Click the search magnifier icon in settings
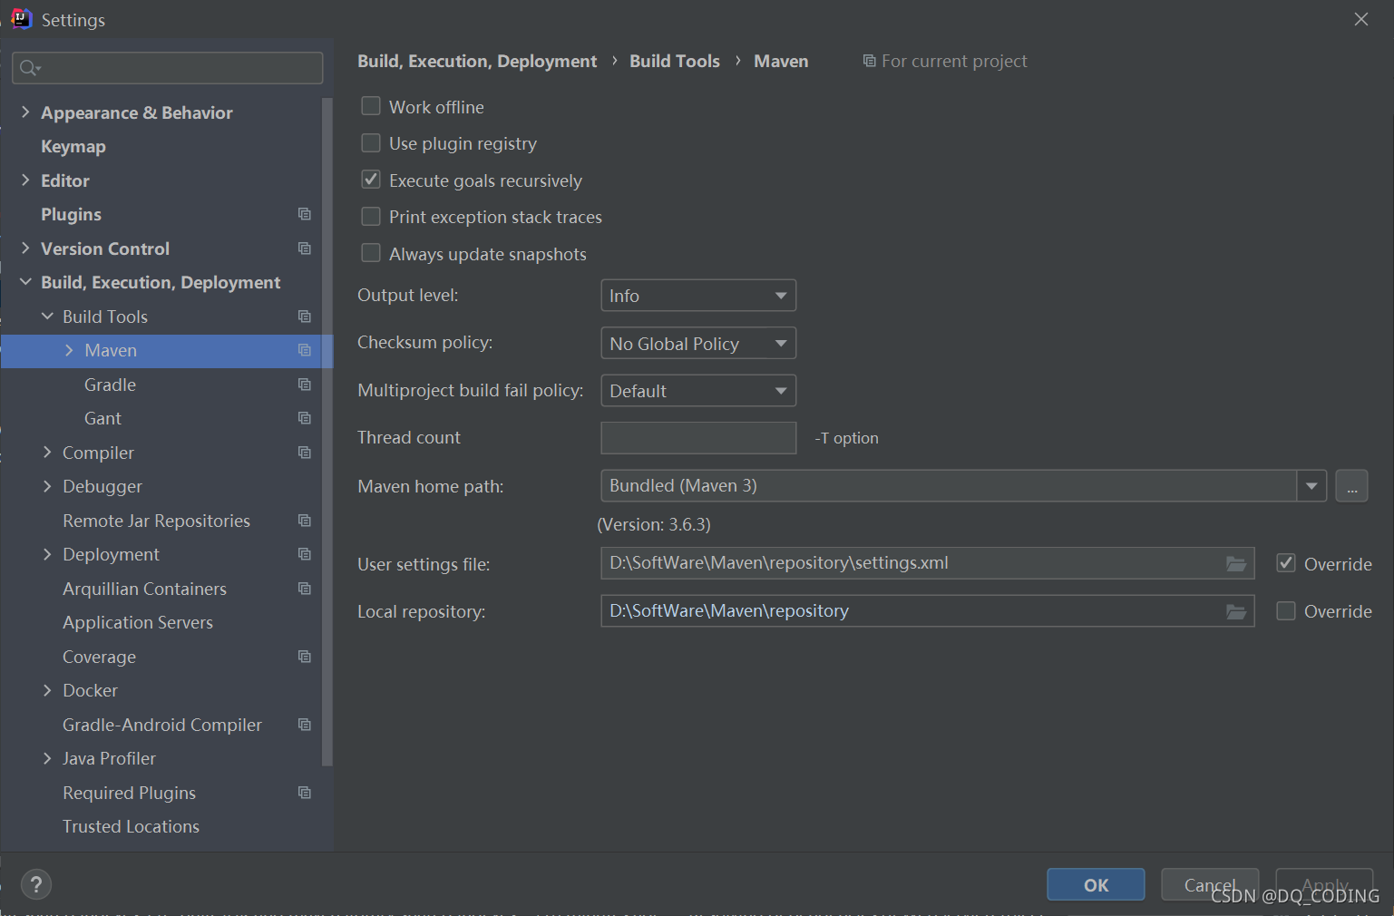The height and width of the screenshot is (916, 1394). (x=29, y=68)
